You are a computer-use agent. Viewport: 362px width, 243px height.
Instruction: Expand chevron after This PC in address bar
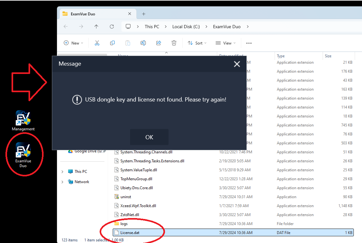(x=166, y=27)
